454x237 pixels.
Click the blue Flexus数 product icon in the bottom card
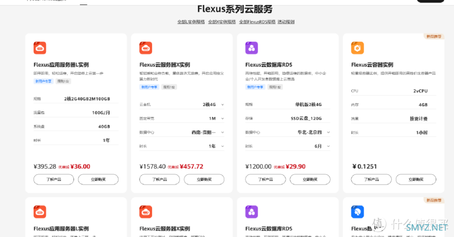pos(358,212)
